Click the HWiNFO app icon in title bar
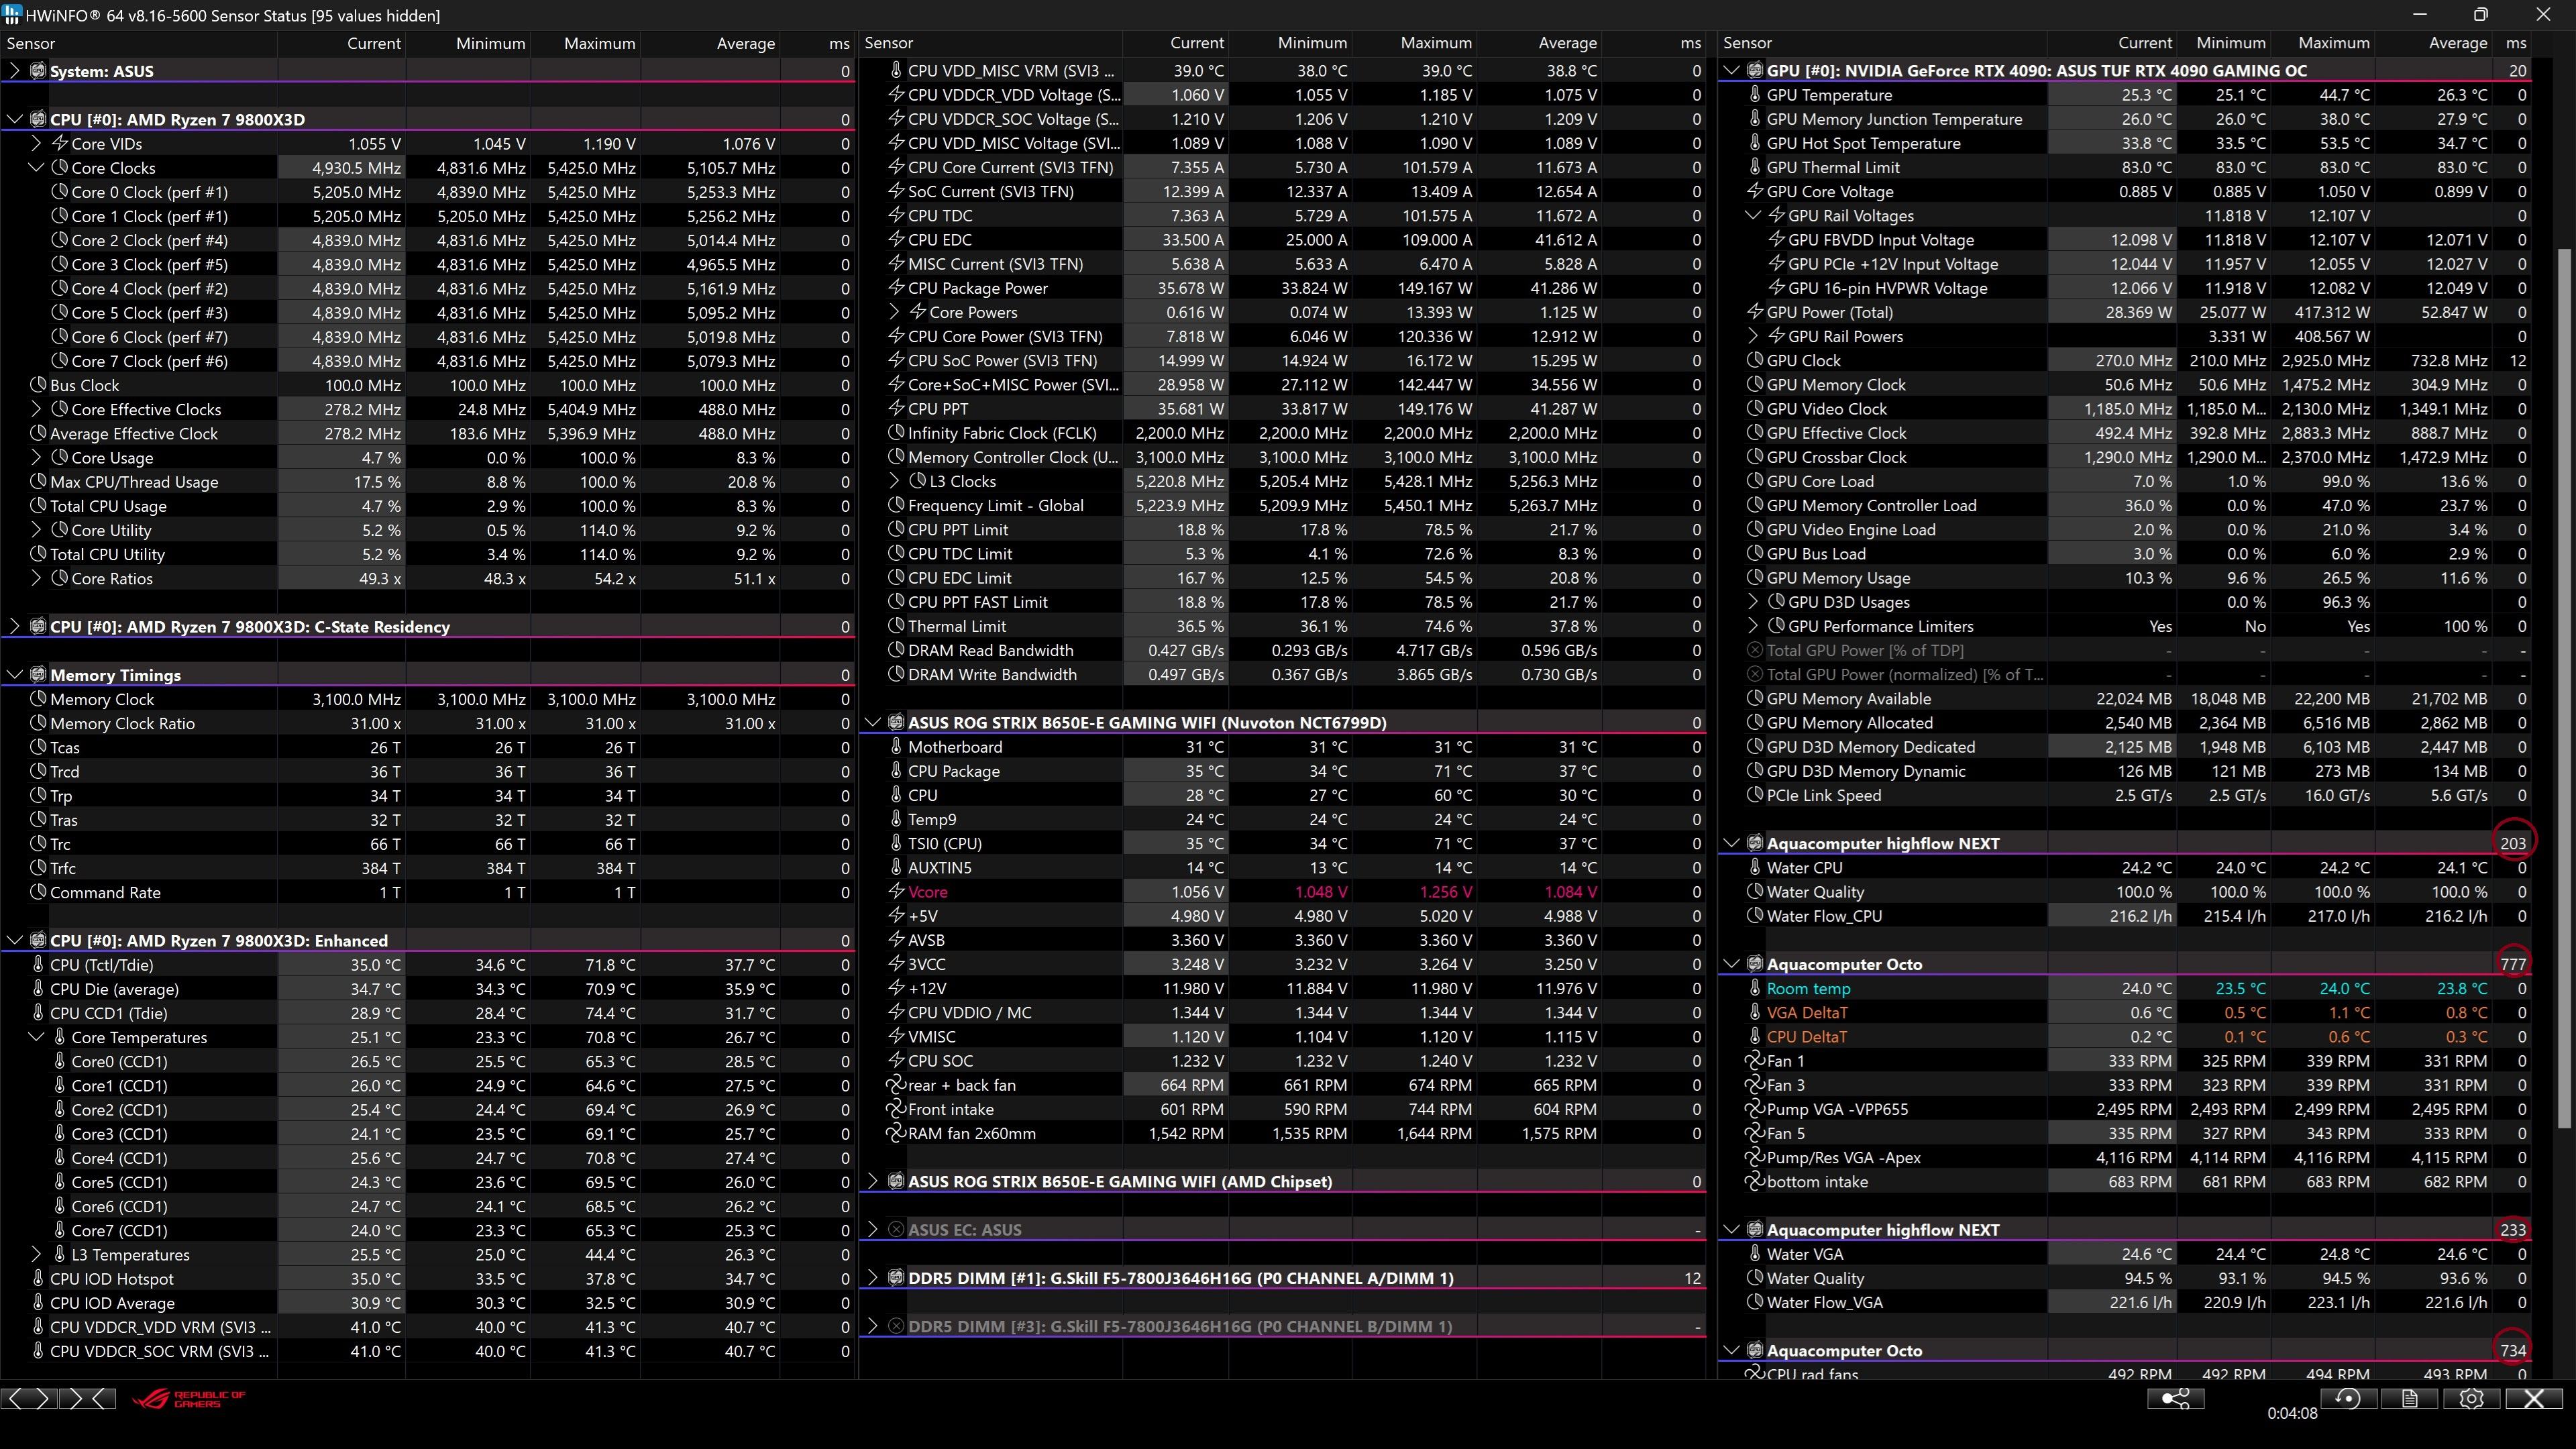The image size is (2576, 1449). point(11,15)
